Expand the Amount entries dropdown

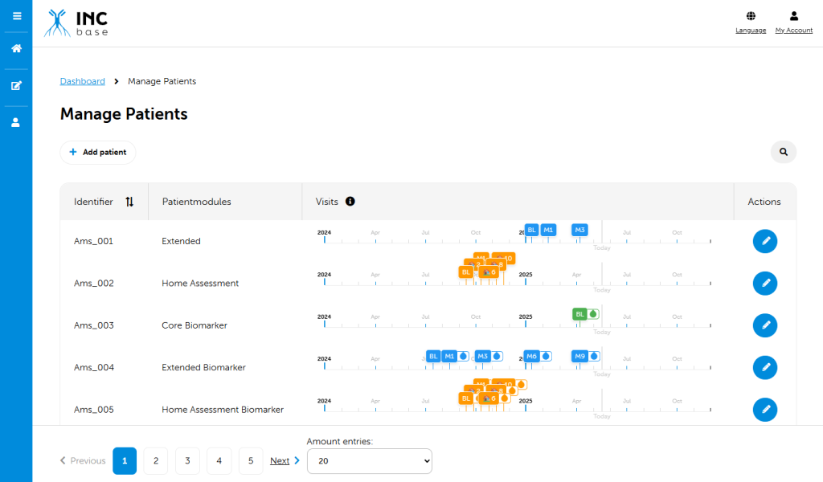pyautogui.click(x=369, y=461)
